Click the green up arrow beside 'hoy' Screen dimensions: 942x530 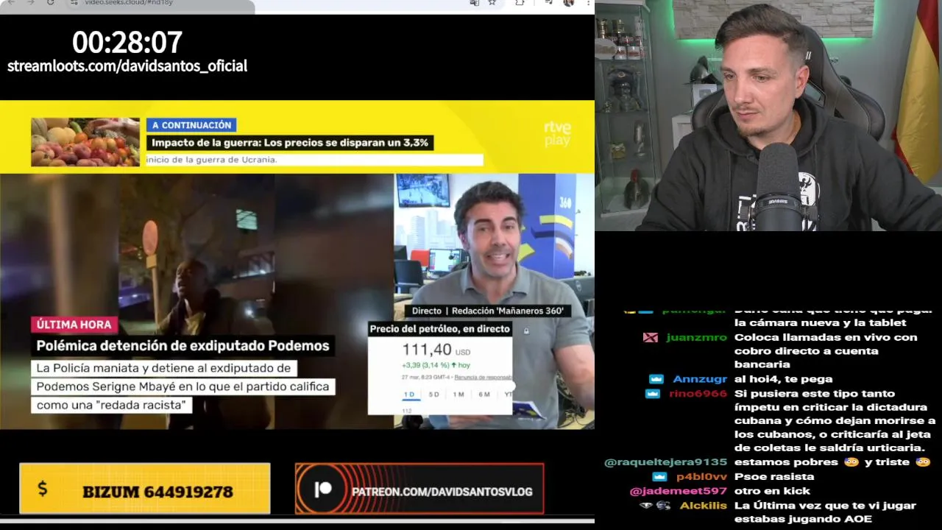(x=454, y=365)
